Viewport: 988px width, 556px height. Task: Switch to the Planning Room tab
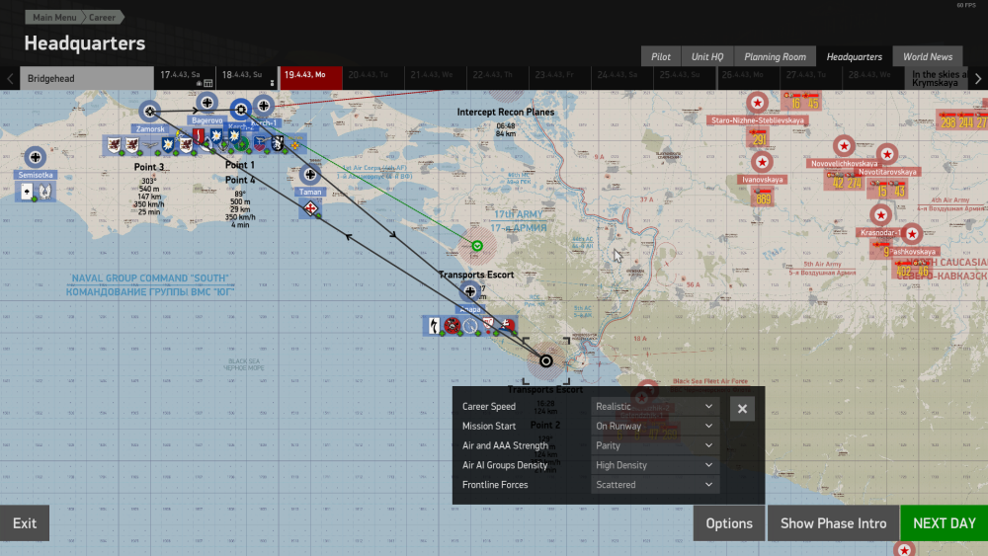click(x=775, y=56)
